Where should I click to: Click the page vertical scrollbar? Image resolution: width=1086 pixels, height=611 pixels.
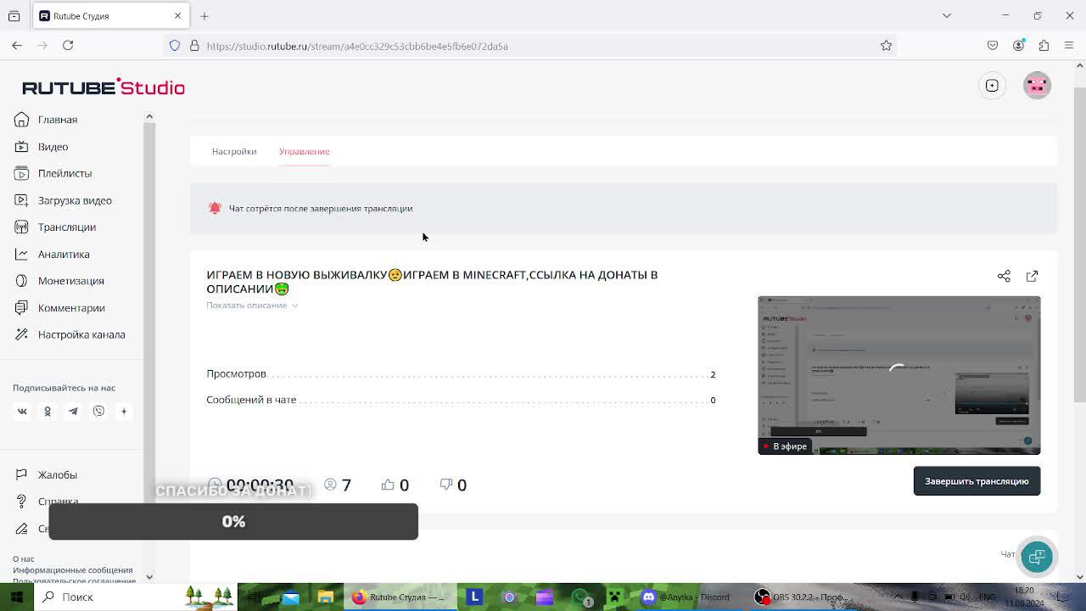(1079, 244)
